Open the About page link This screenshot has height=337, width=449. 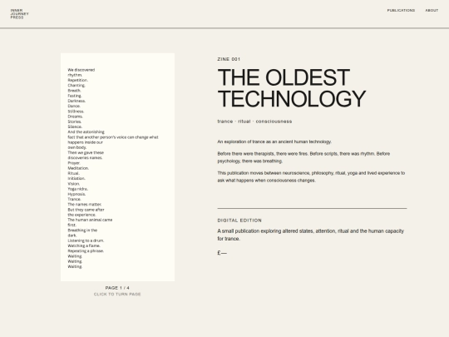432,10
